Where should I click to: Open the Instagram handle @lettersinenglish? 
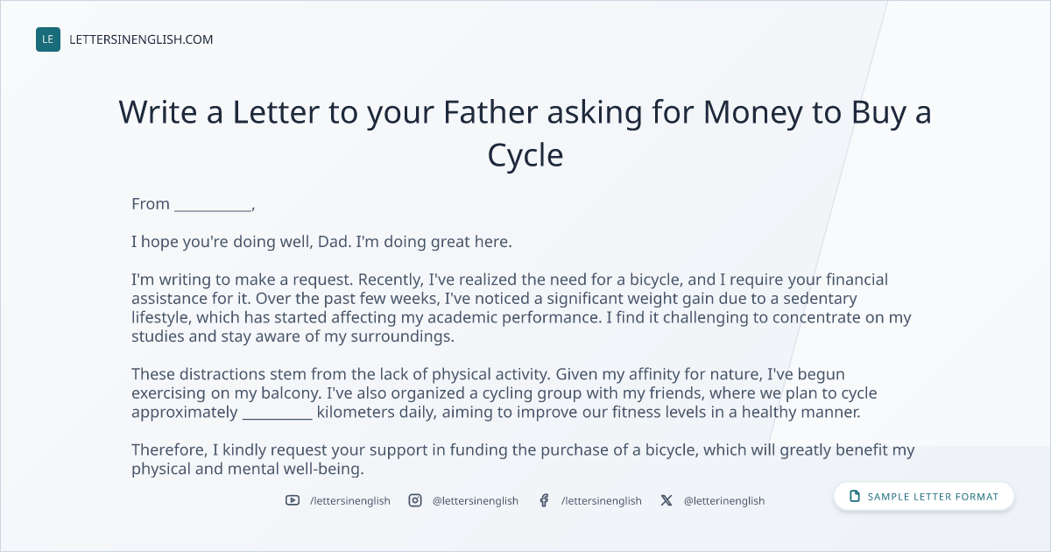476,500
